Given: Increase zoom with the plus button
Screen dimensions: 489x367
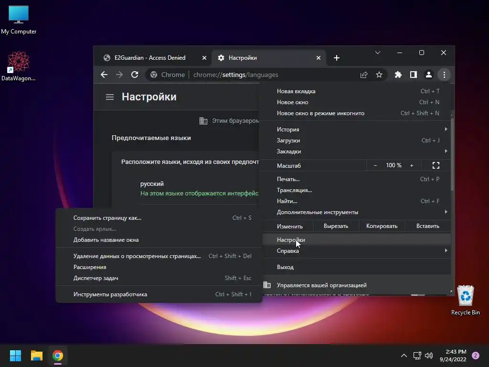Looking at the screenshot, I should 412,165.
